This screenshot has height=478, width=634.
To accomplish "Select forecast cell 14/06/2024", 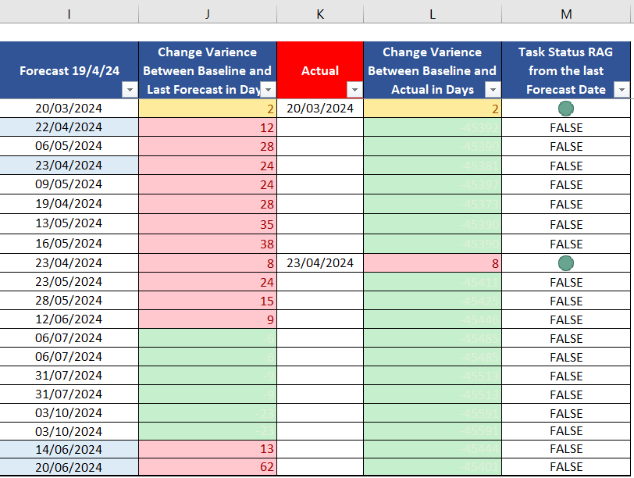I will point(69,449).
